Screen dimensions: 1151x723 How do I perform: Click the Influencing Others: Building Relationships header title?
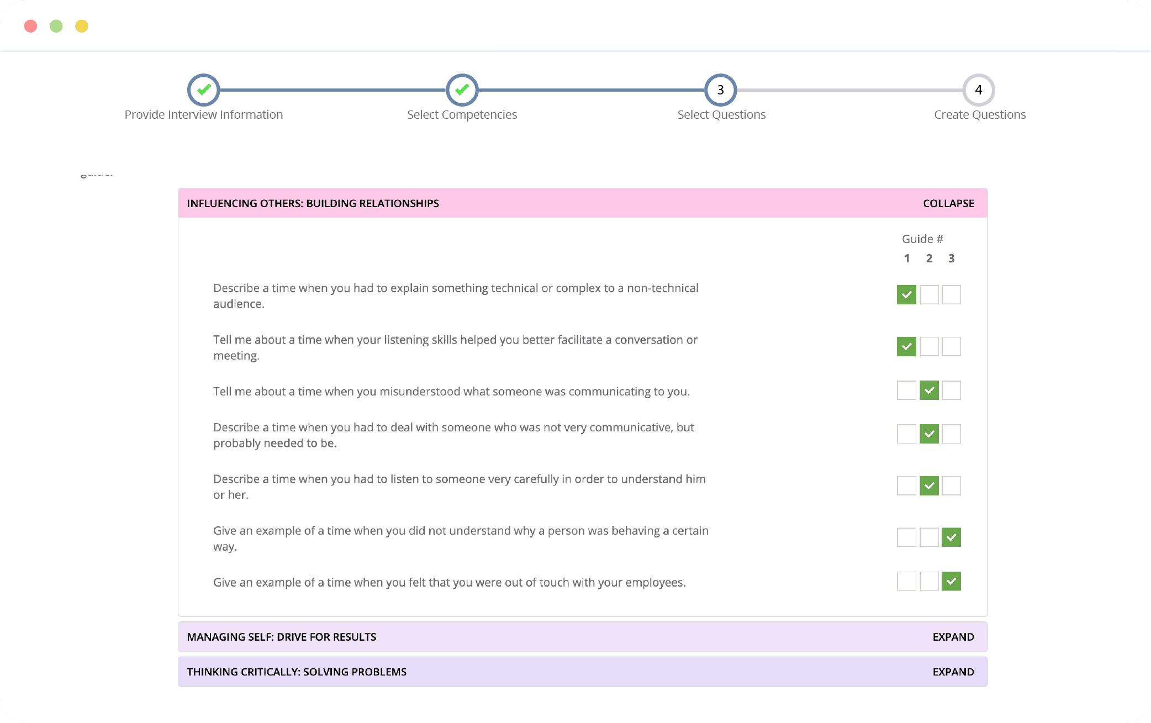tap(313, 203)
